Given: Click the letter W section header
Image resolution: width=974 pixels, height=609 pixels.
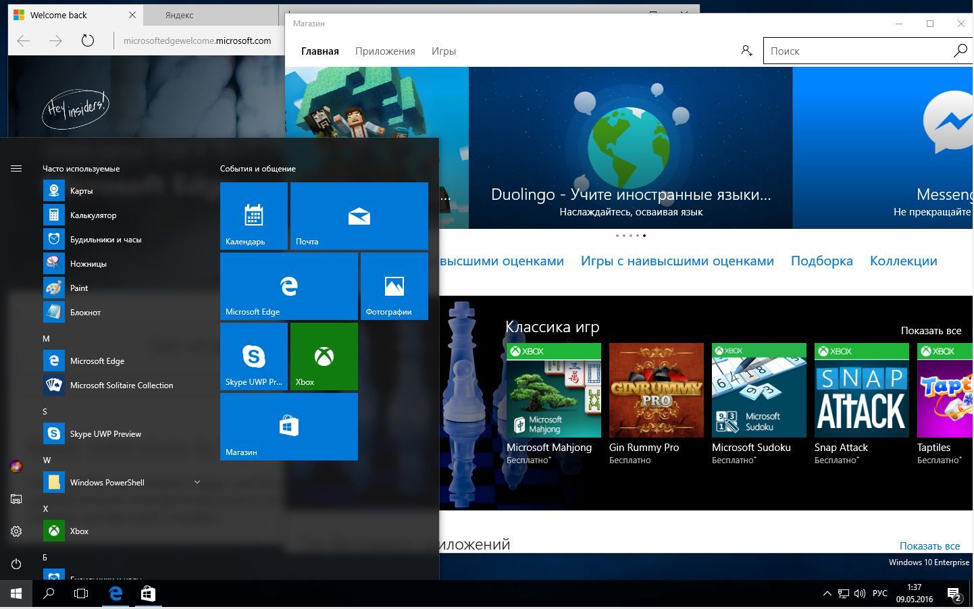Looking at the screenshot, I should (x=47, y=460).
